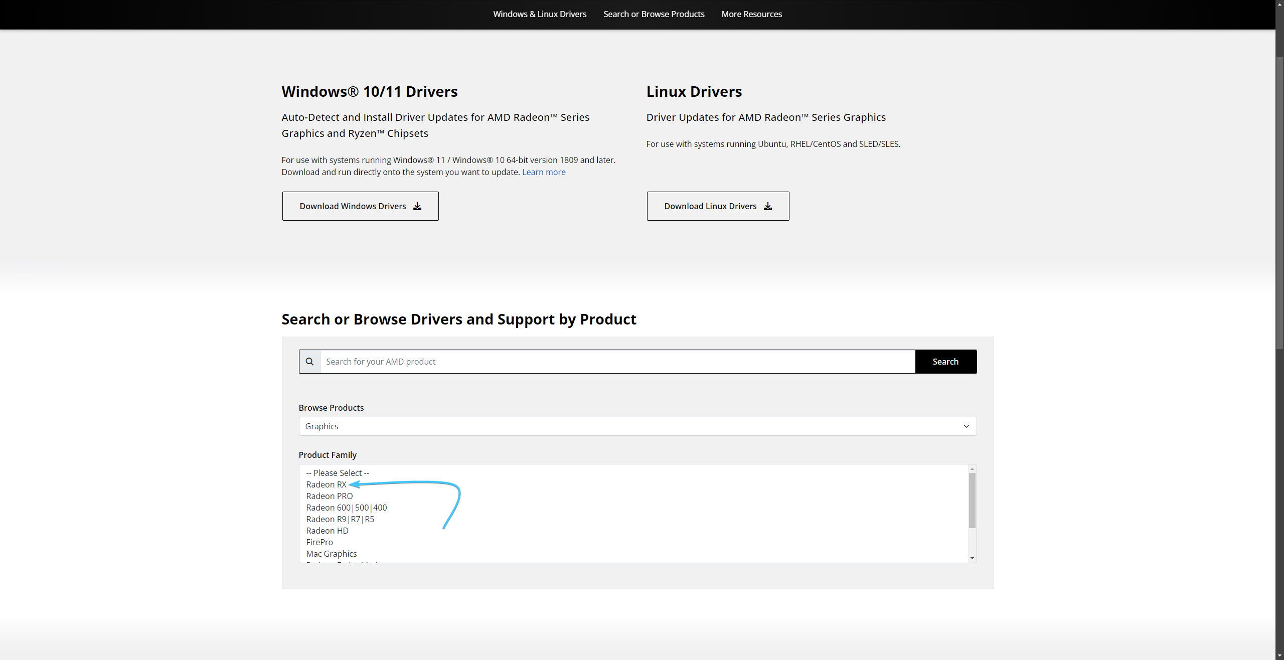
Task: Select Mac Graphics in Product Family list
Action: (332, 554)
